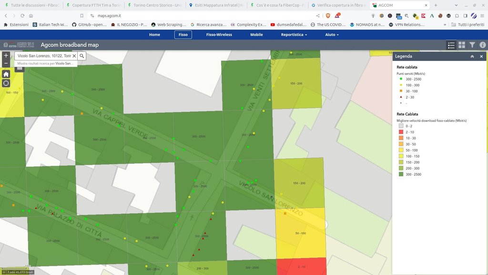
Task: Open the Legend list widget icon
Action: click(x=451, y=45)
